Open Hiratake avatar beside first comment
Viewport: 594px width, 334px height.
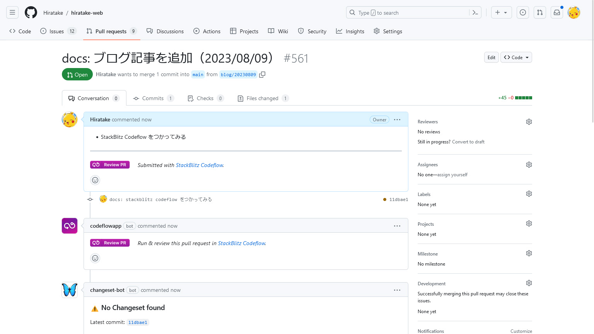(70, 119)
